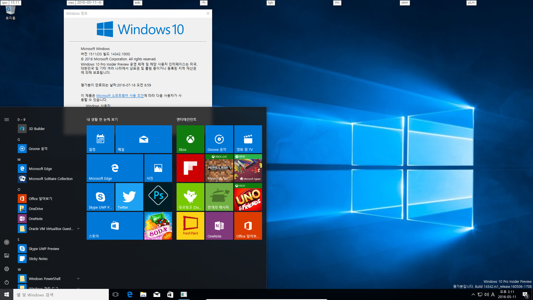Open the Office 알아보기 tile
This screenshot has width=533, height=300.
click(x=248, y=226)
